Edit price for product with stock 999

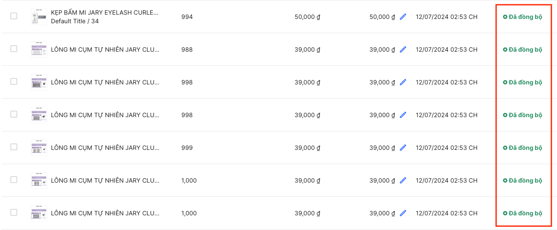(403, 148)
